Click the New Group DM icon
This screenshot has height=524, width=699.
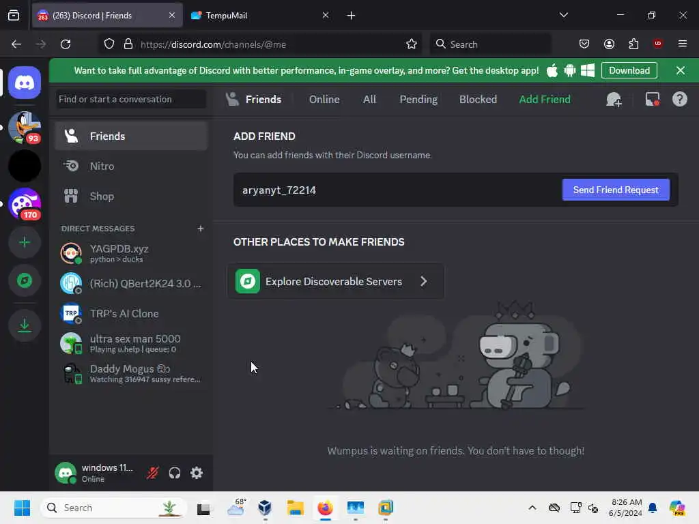pyautogui.click(x=614, y=100)
